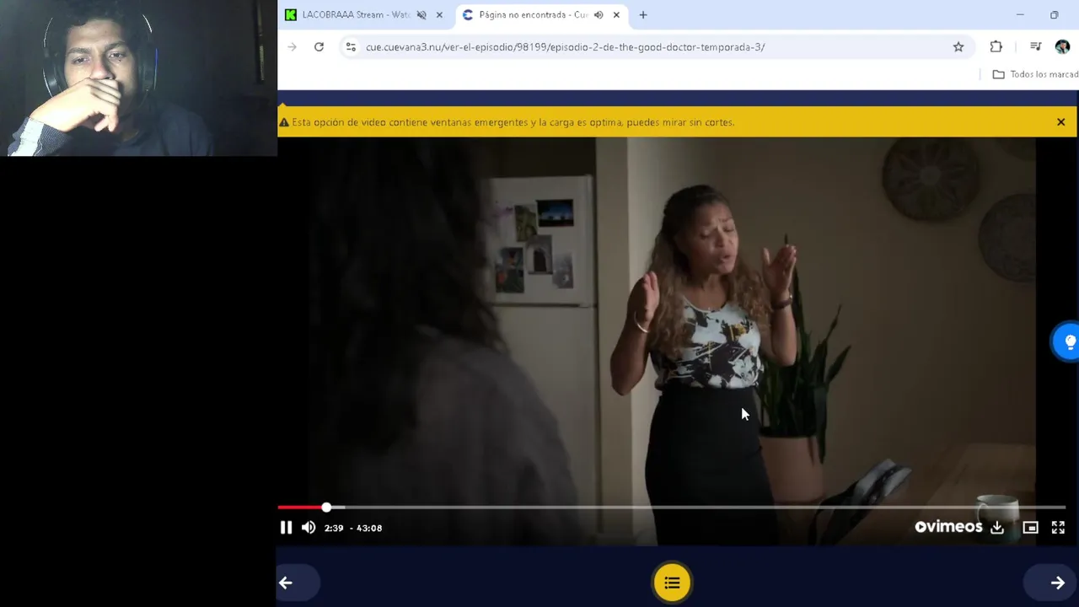Click the playback position knob
Image resolution: width=1079 pixels, height=607 pixels.
[326, 508]
